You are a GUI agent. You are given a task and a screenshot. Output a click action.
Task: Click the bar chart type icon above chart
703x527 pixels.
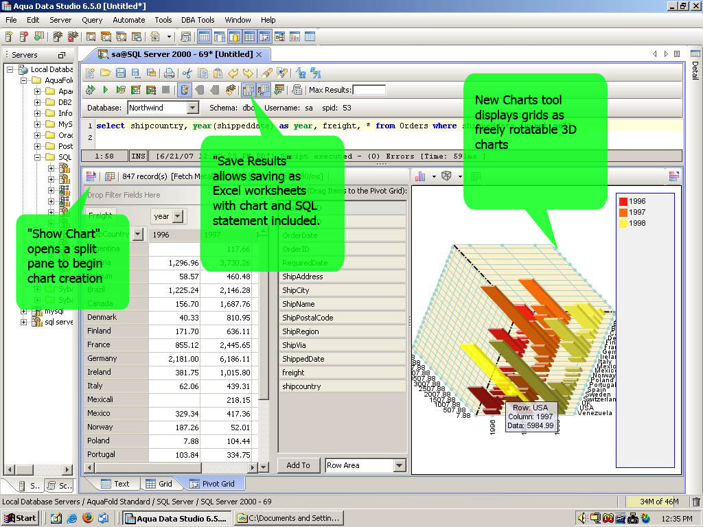[421, 176]
